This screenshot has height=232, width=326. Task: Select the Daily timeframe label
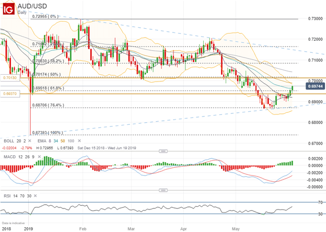[x=22, y=13]
